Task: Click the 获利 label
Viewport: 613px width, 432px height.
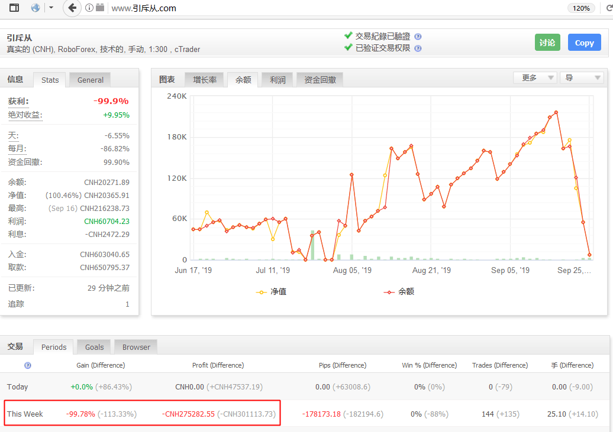Action: point(18,102)
